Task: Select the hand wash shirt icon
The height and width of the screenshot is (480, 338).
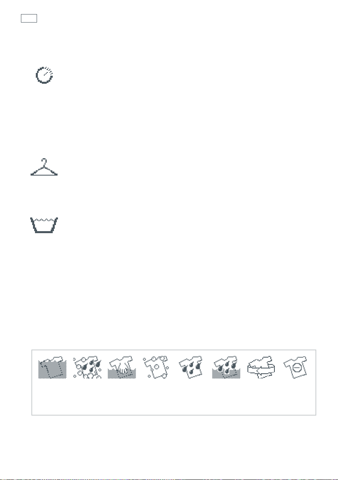Action: click(122, 367)
